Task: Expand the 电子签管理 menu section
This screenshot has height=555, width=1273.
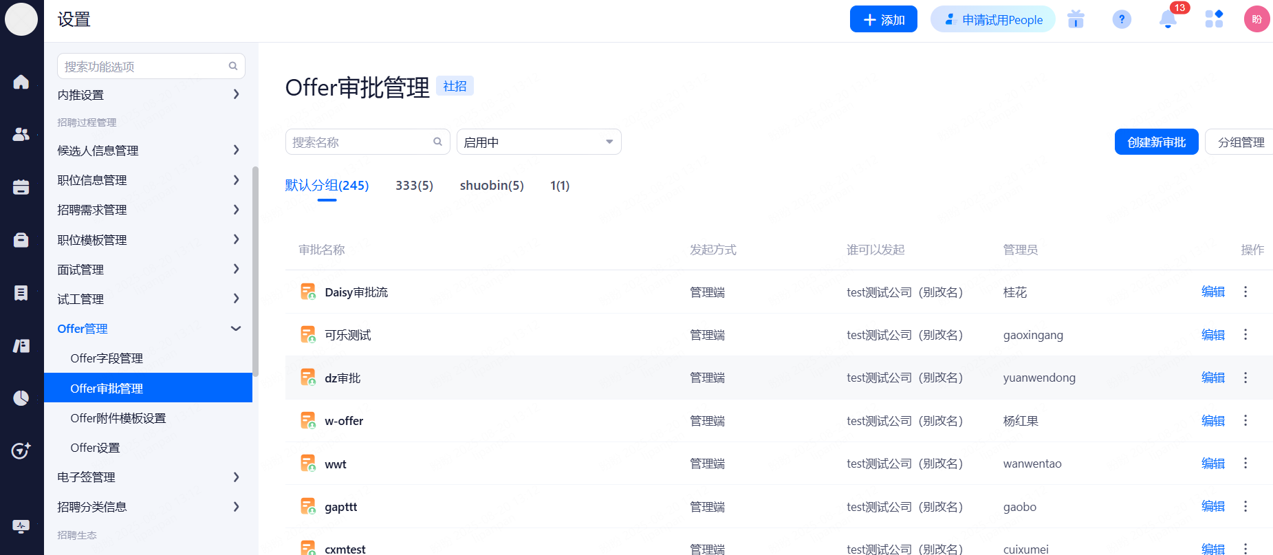Action: click(x=235, y=477)
